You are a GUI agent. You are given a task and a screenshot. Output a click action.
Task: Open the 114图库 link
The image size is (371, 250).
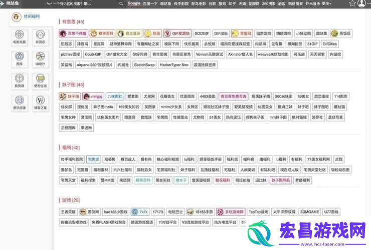[x=341, y=96]
